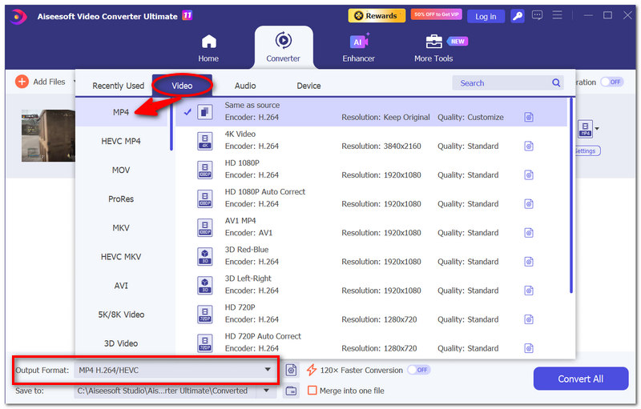Select the Same as source preset icon
641x409 pixels.
click(x=205, y=112)
